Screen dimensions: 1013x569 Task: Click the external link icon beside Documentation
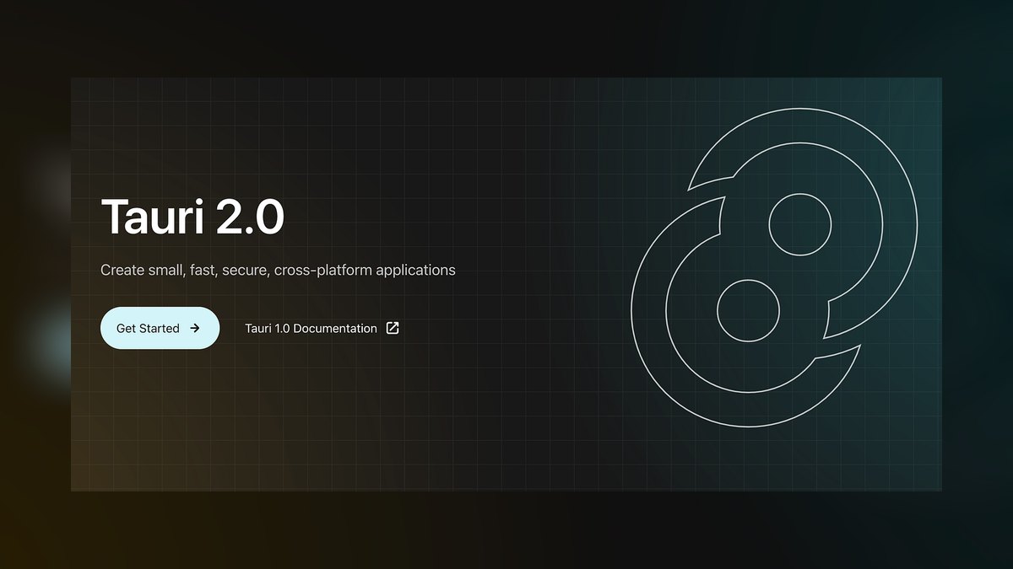point(393,329)
